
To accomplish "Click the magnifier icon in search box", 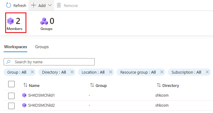I will [8, 62].
